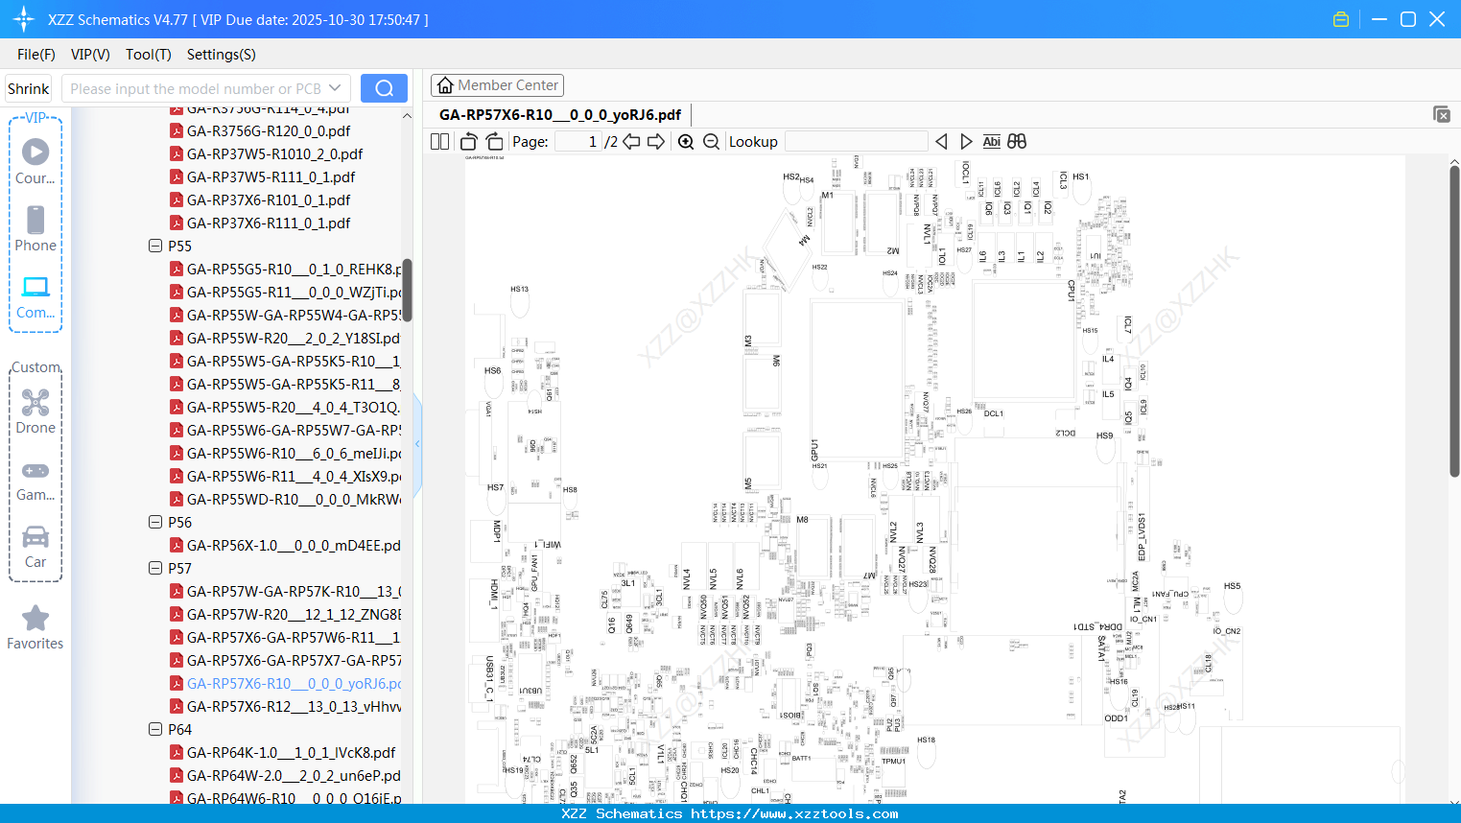The height and width of the screenshot is (823, 1461).
Task: Open the Favorites star
Action: (x=35, y=627)
